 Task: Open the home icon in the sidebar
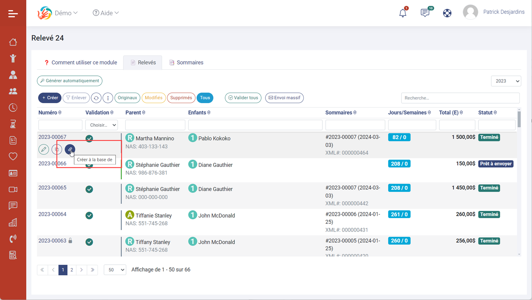tap(13, 42)
